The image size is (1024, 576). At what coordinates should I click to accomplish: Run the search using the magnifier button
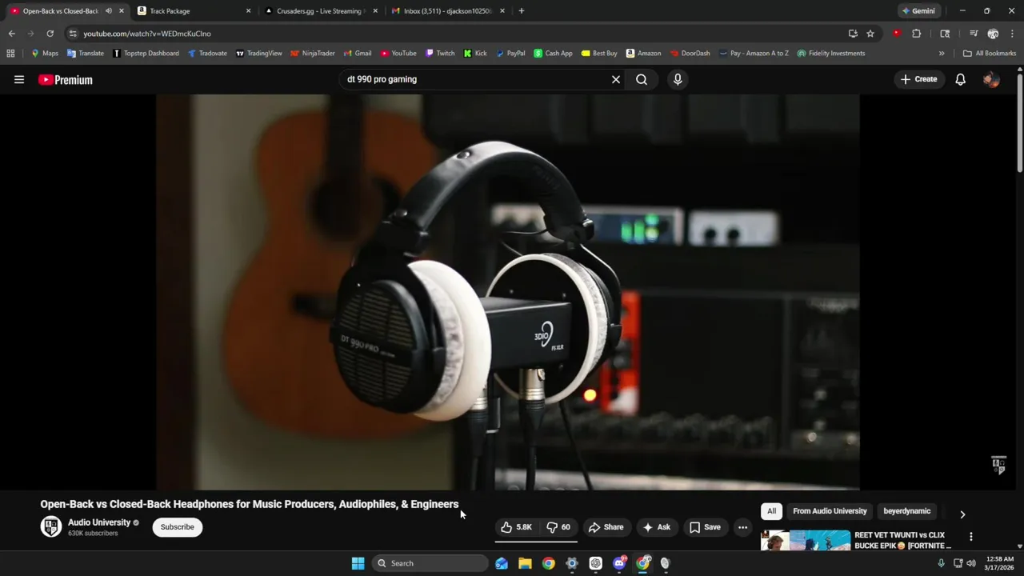pyautogui.click(x=642, y=79)
